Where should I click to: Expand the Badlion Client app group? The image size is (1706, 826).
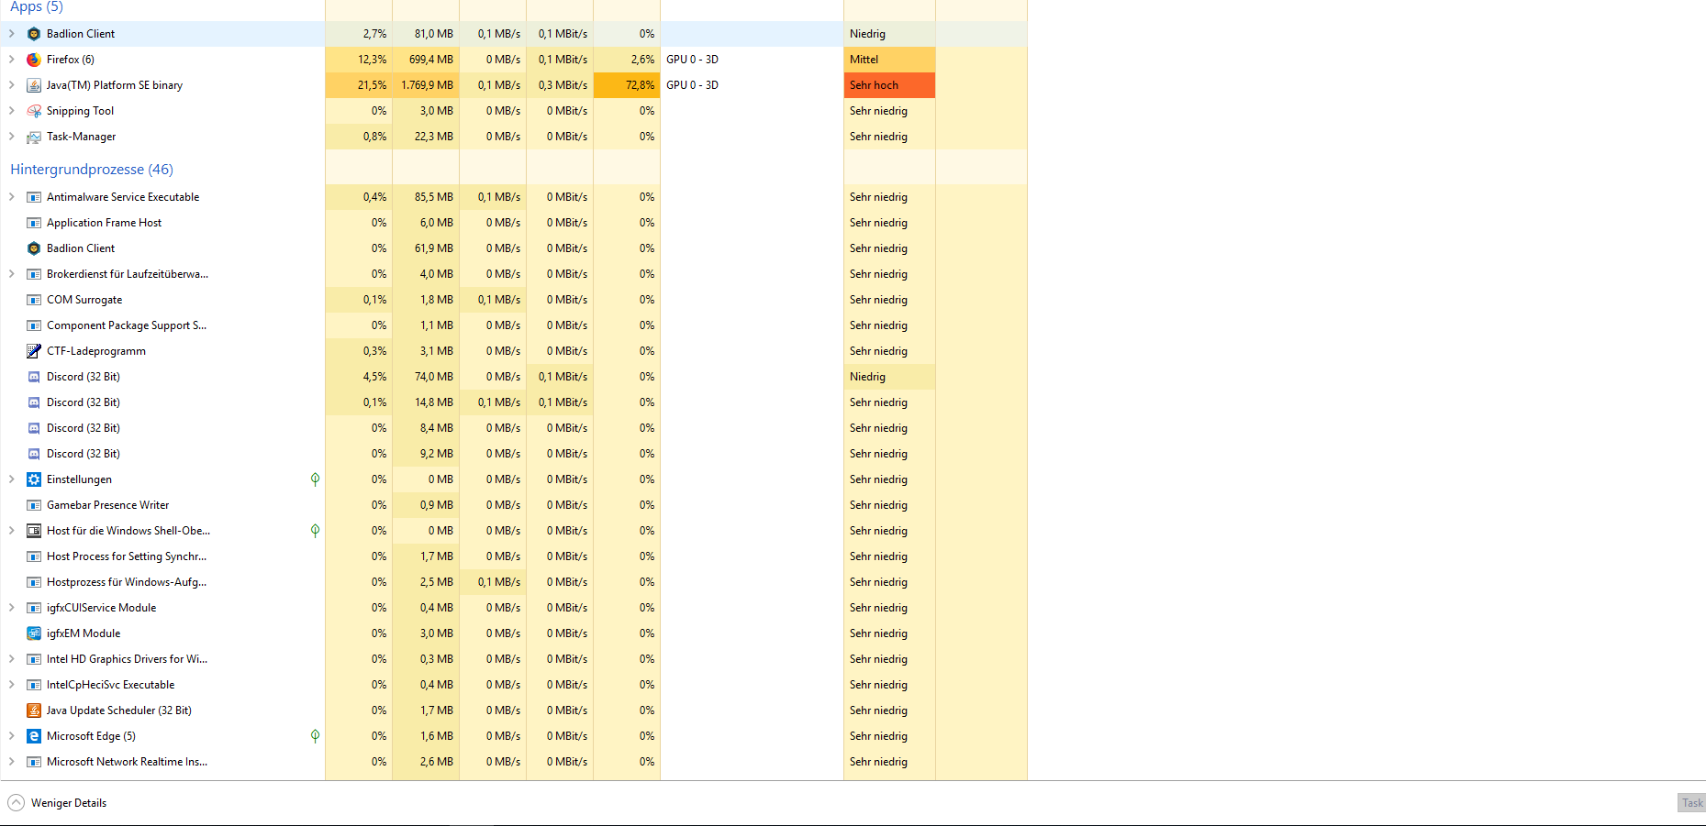11,34
